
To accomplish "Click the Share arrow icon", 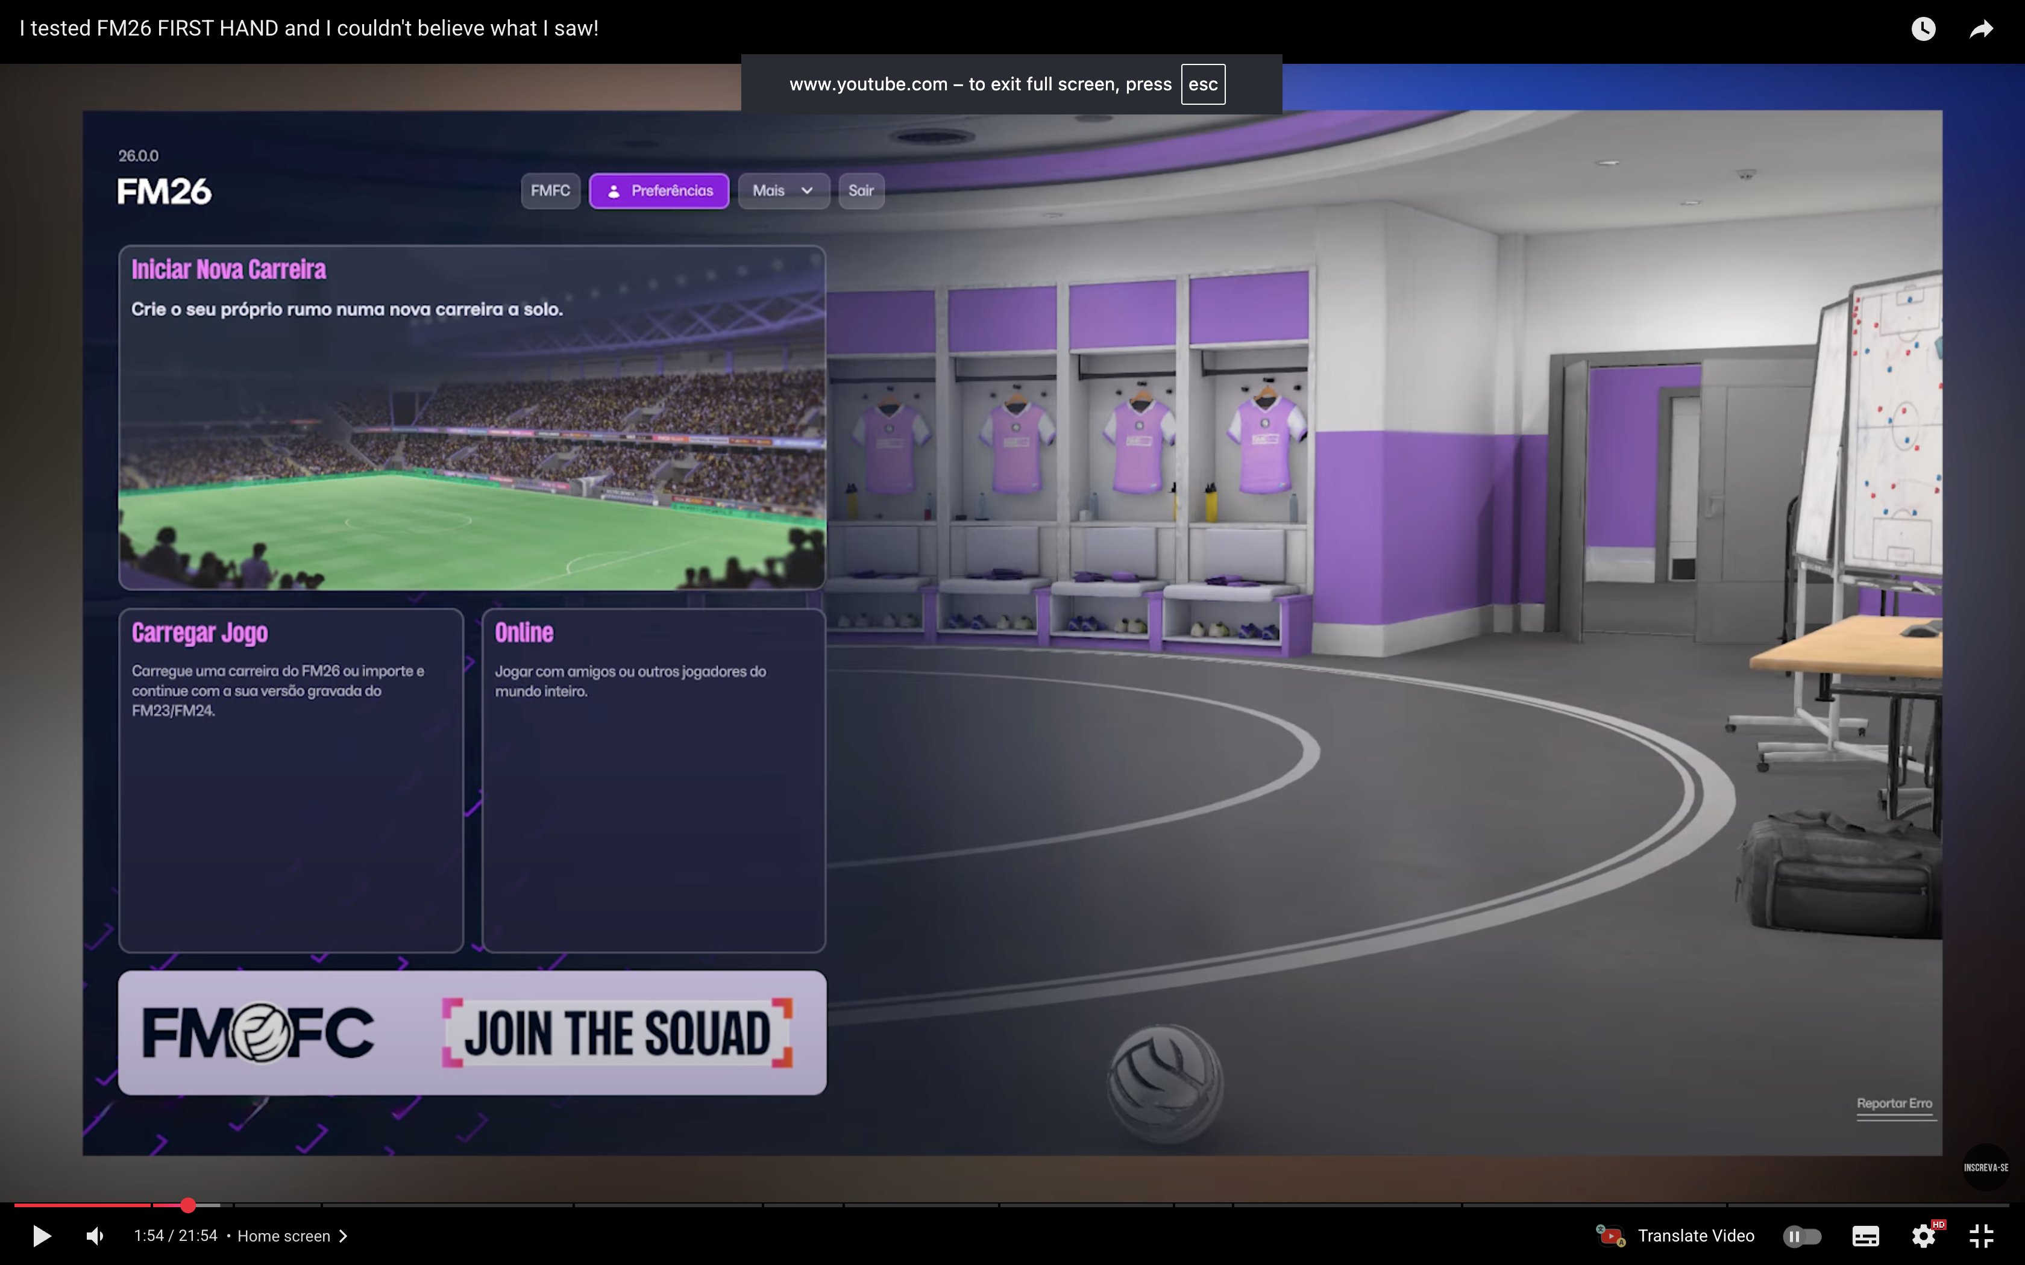I will tap(1980, 30).
